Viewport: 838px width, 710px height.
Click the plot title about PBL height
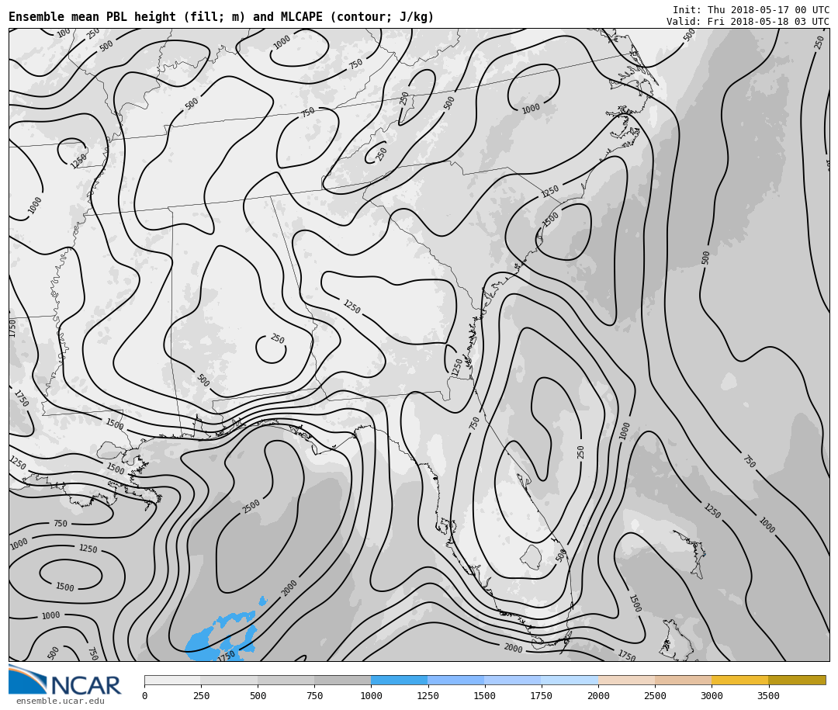pos(221,17)
